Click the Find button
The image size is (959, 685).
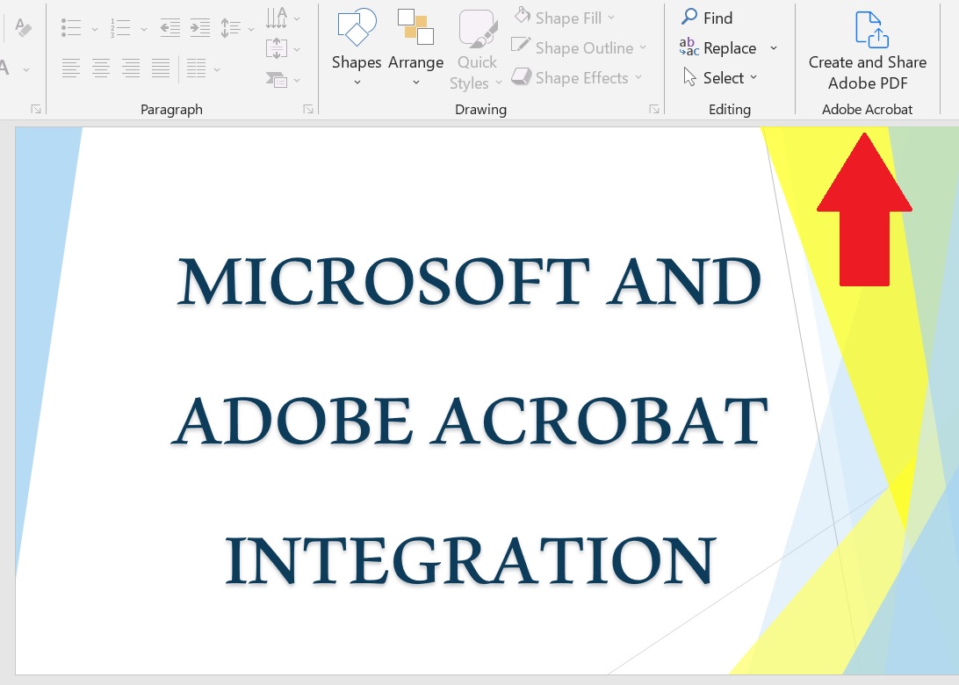707,18
